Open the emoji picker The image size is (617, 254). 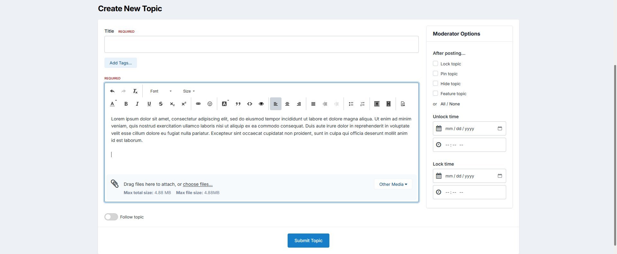(x=210, y=104)
